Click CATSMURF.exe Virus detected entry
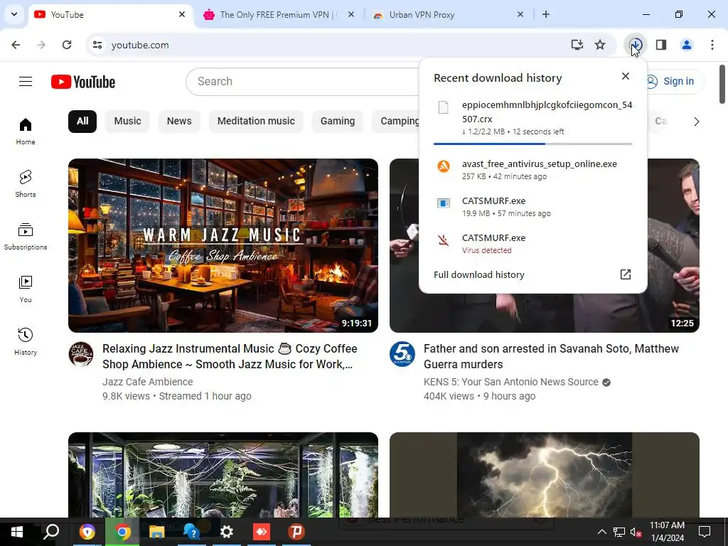This screenshot has width=728, height=546. (532, 243)
